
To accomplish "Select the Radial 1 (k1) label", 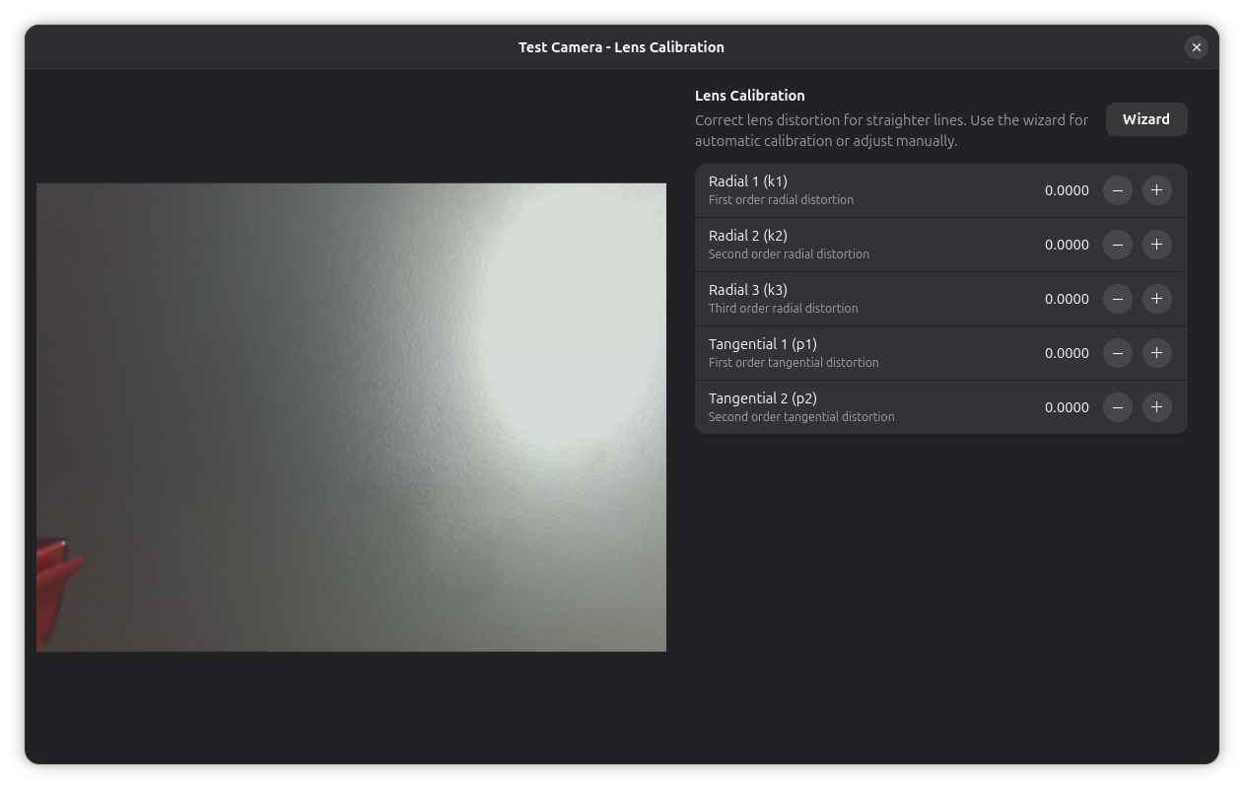I will pos(748,181).
